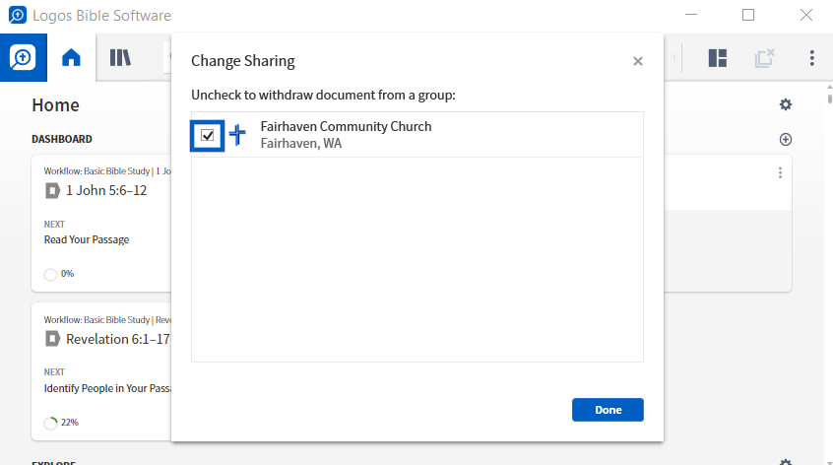Screen dimensions: 833x465
Task: Click the Fairhaven Community Church cross icon
Action: (237, 134)
